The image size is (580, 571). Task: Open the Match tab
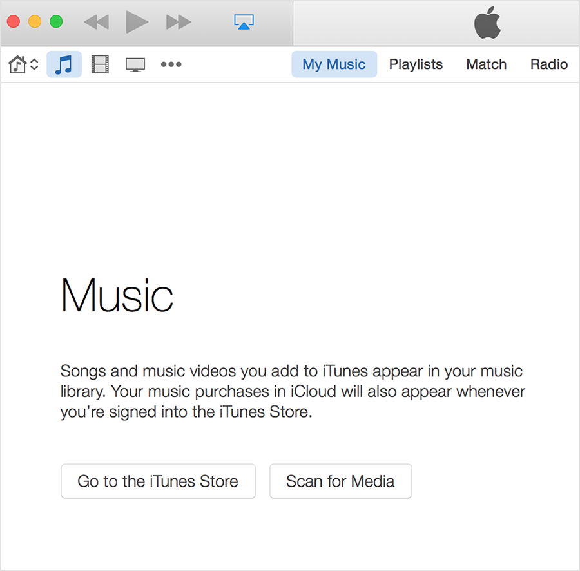click(486, 64)
